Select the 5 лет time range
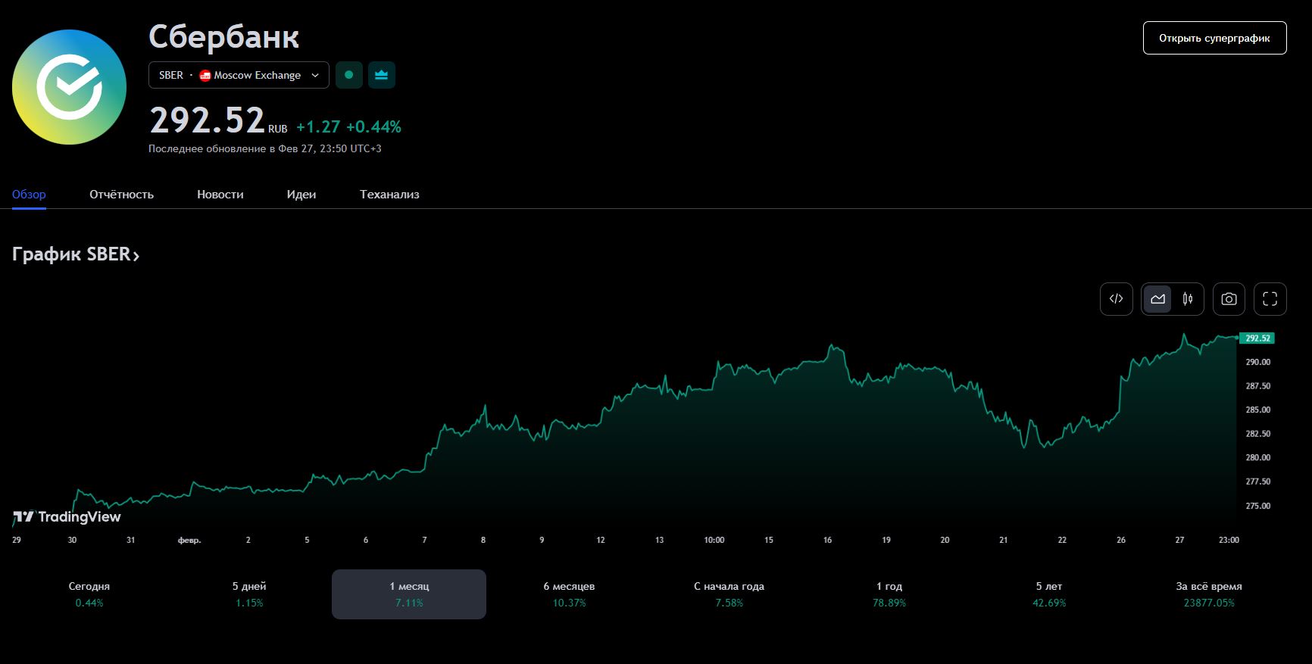The image size is (1312, 664). [1049, 594]
